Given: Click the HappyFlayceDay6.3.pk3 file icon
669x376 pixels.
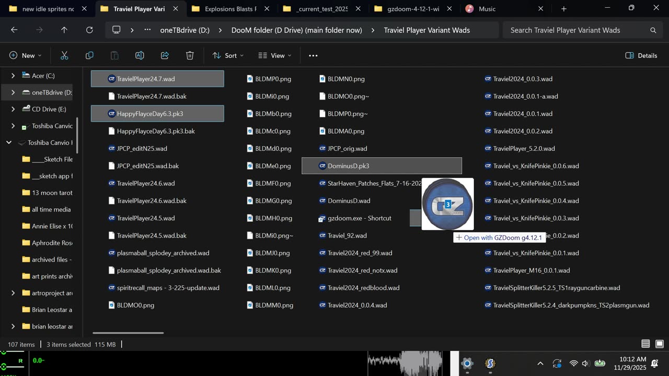Looking at the screenshot, I should (111, 114).
